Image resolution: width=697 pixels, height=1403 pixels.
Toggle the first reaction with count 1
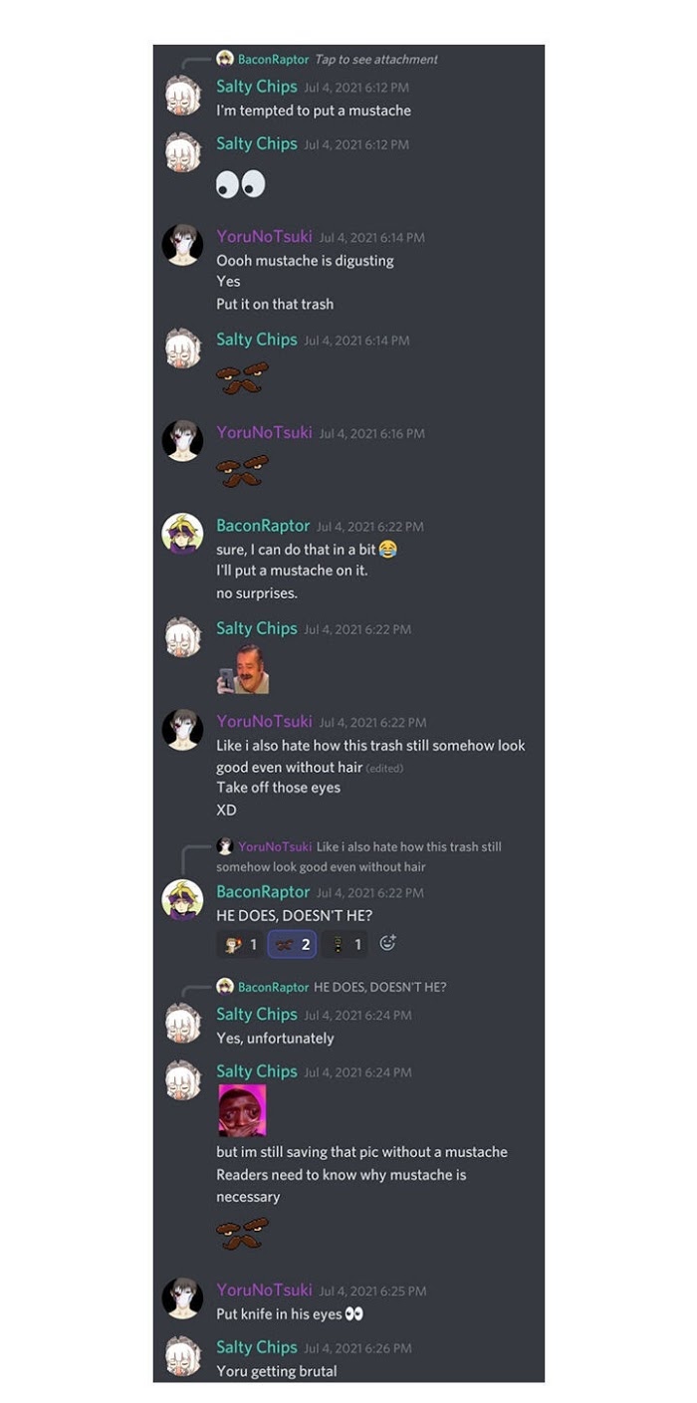coord(240,944)
